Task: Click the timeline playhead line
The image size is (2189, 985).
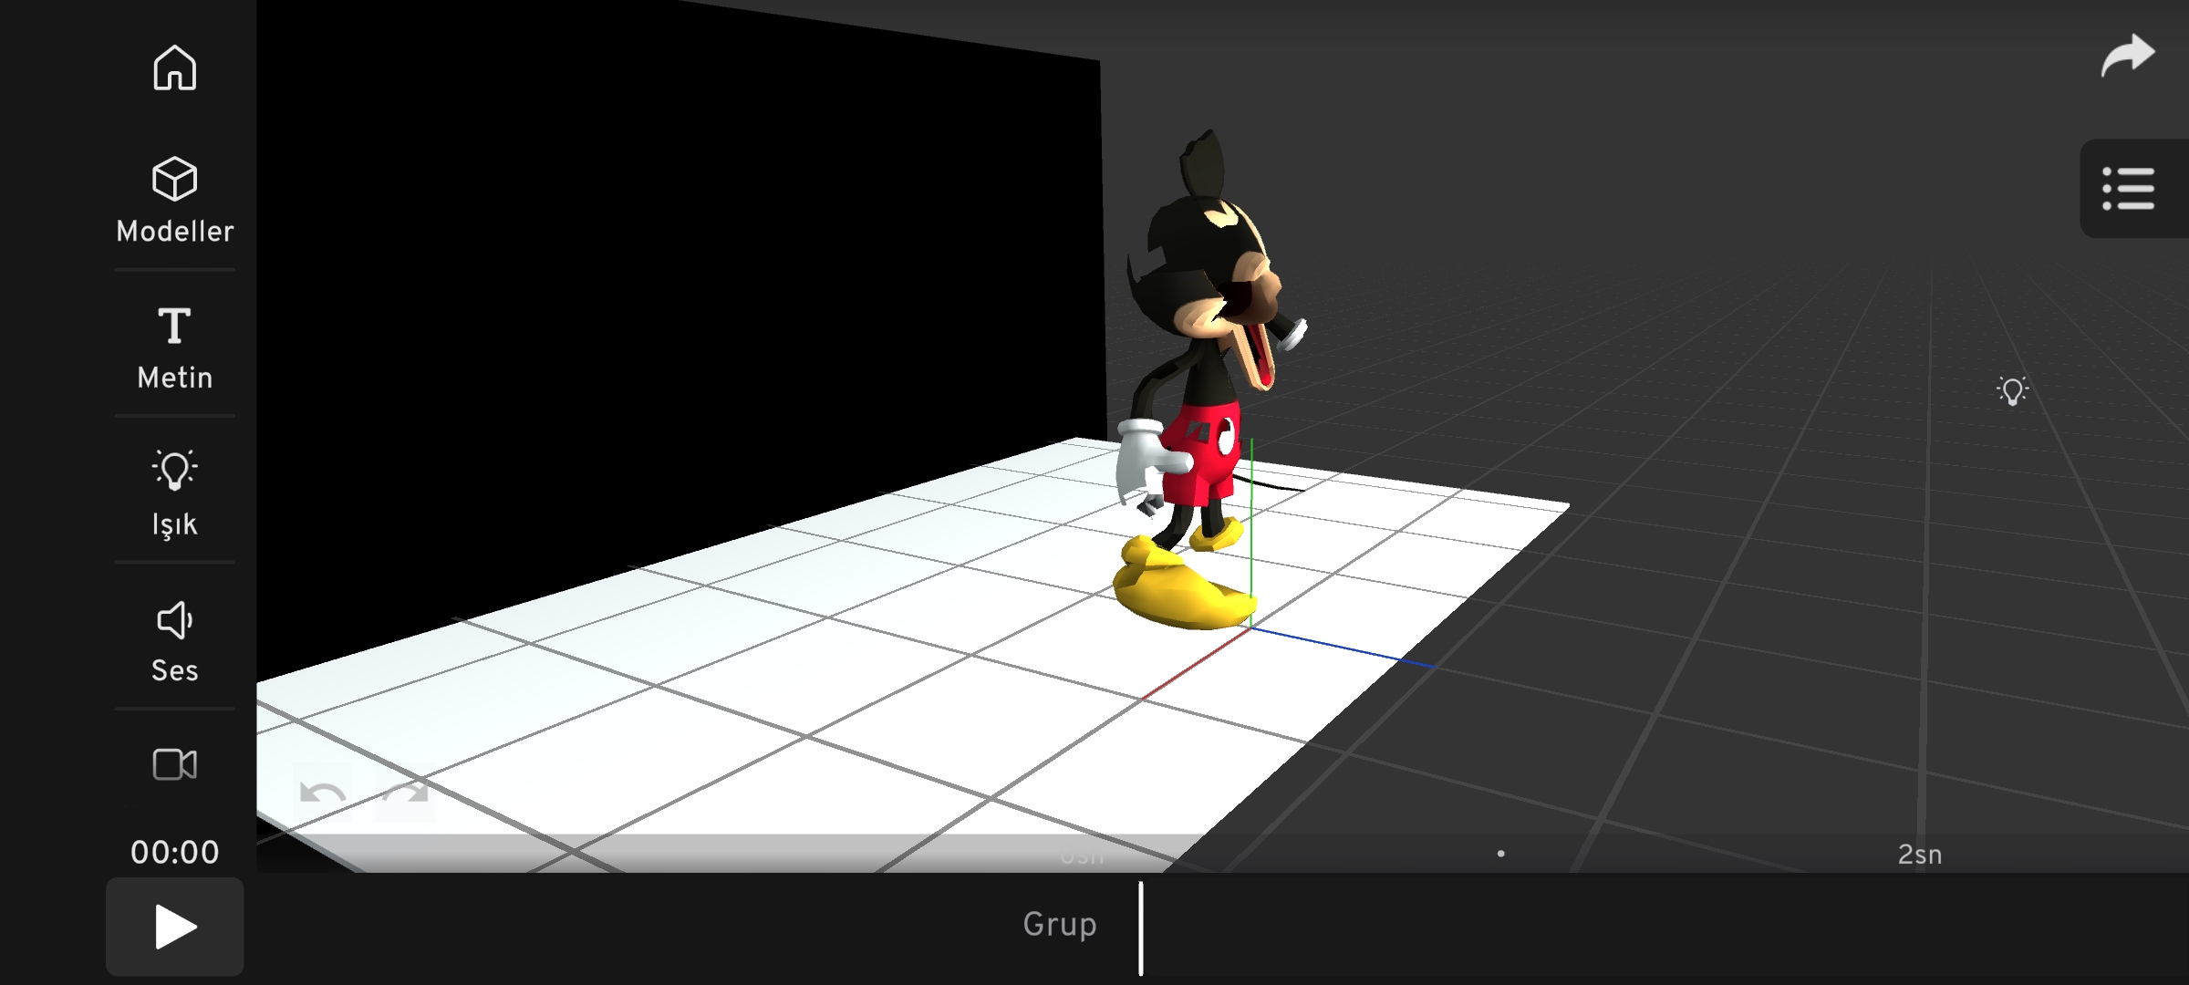Action: coord(1140,928)
